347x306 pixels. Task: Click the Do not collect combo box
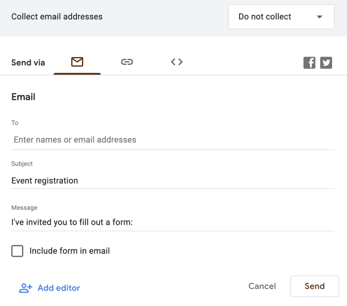[281, 17]
